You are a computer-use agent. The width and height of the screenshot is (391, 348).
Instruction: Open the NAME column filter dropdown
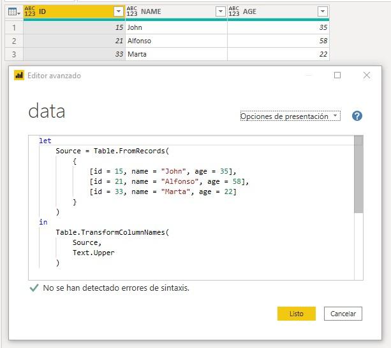coord(221,11)
